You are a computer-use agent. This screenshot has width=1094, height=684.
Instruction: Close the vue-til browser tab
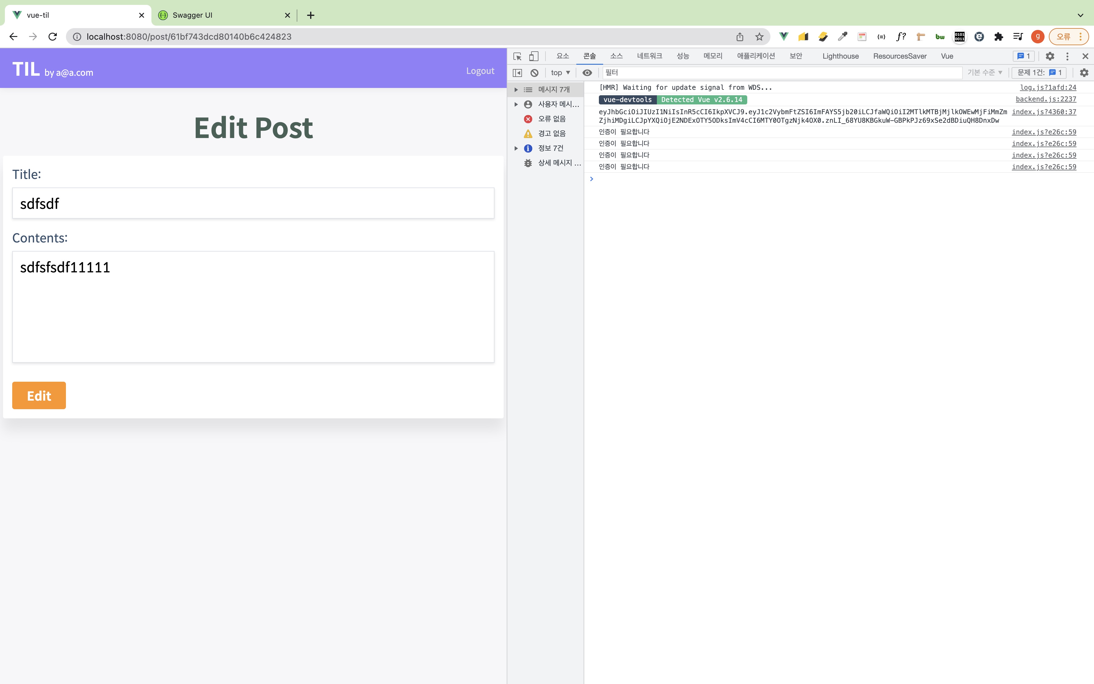point(142,15)
